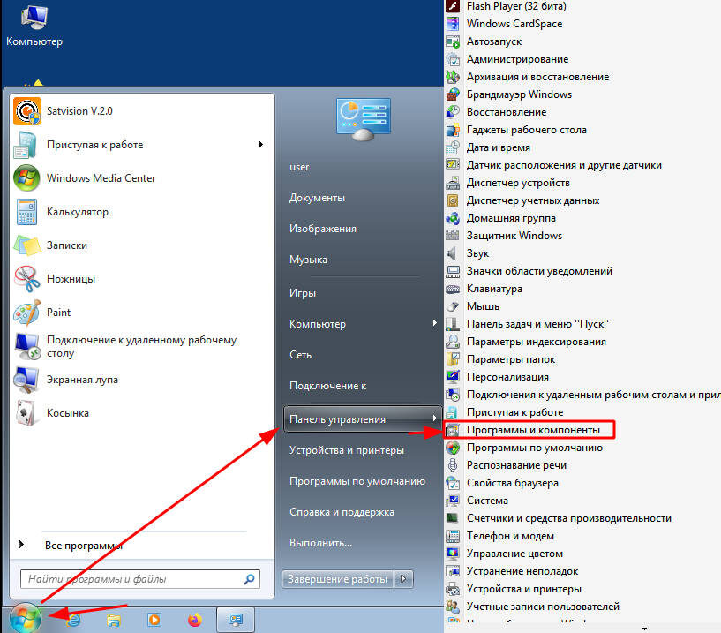Open Изображения in the Start menu
Image resolution: width=721 pixels, height=633 pixels.
point(323,229)
